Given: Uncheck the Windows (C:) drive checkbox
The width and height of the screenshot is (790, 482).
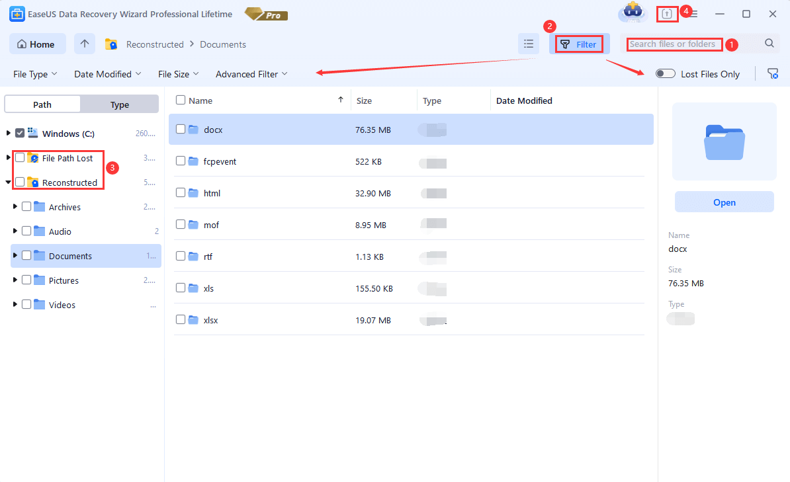Looking at the screenshot, I should tap(20, 133).
